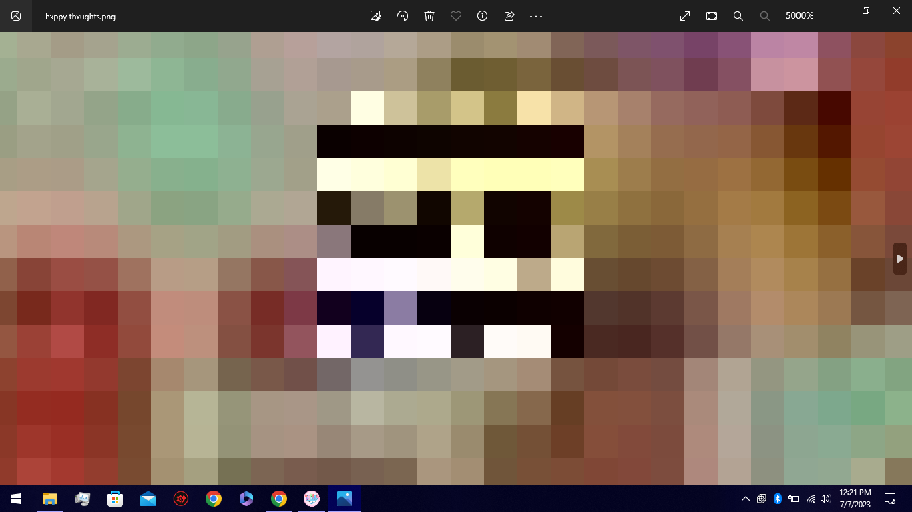
Task: Click the 12:21 PM clock and date
Action: tap(855, 499)
